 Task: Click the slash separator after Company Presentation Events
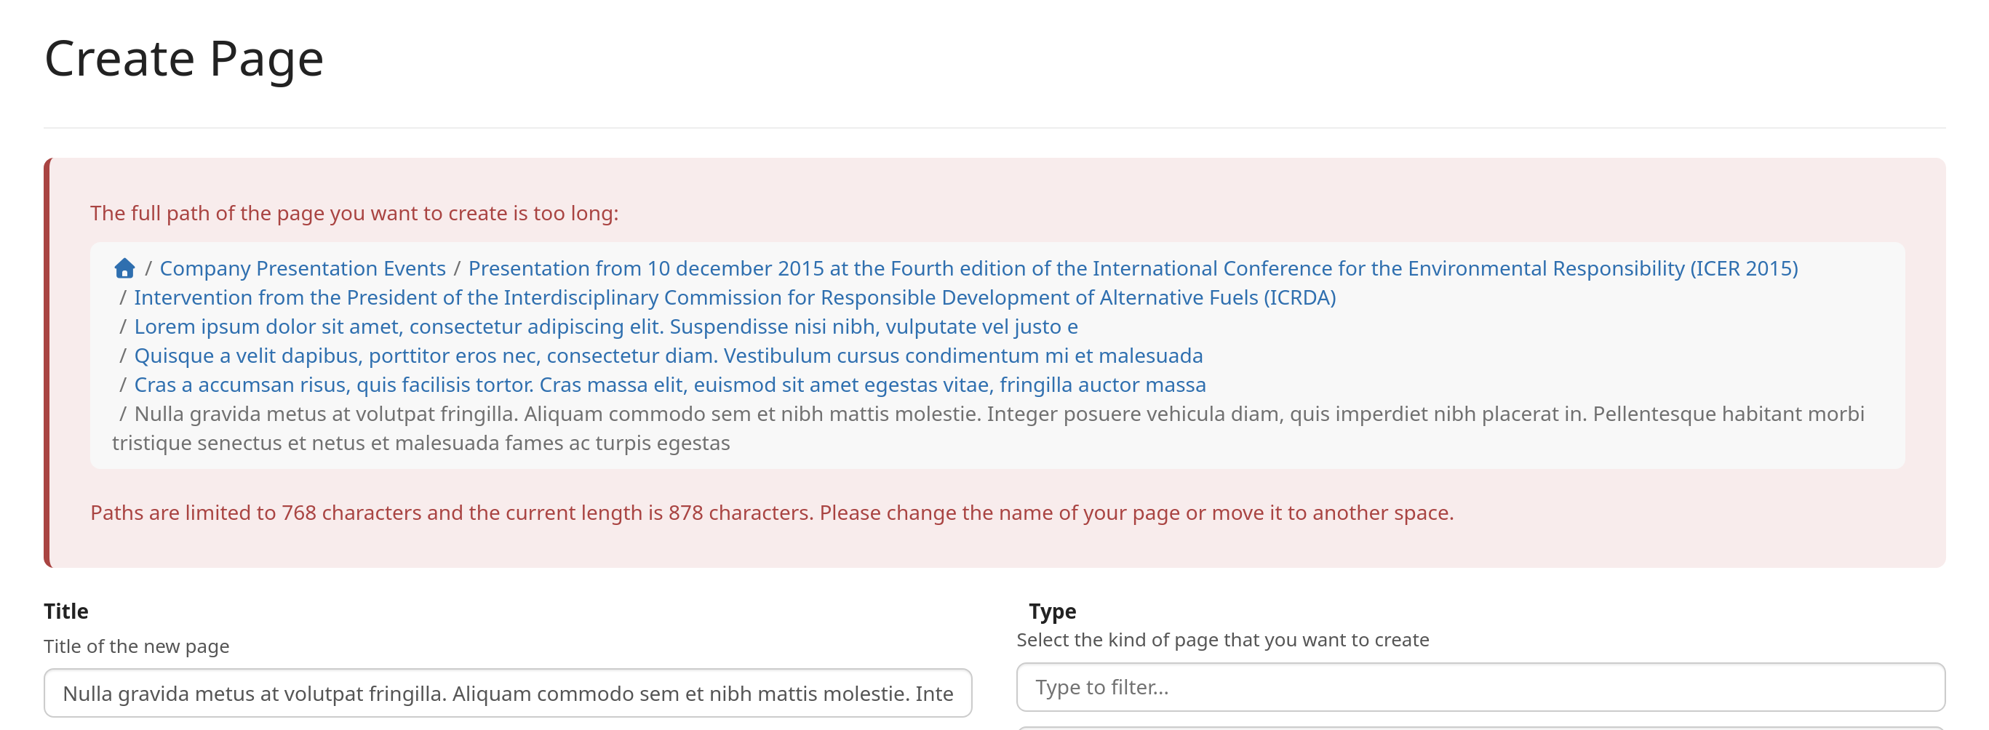pos(457,268)
